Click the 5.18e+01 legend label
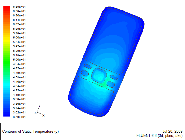Image resolution: width=185 pixels, height=140 pixels. pos(19,55)
